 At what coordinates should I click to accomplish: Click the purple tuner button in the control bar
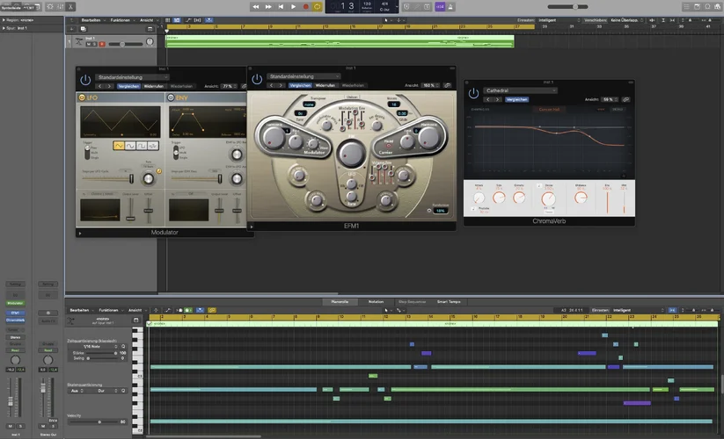click(440, 6)
